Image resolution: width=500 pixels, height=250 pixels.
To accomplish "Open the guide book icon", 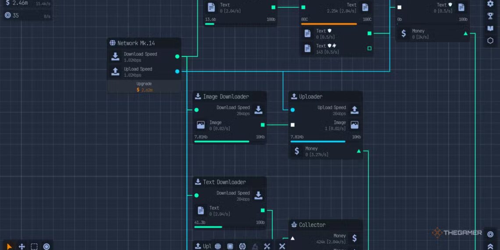I will 490,29.
